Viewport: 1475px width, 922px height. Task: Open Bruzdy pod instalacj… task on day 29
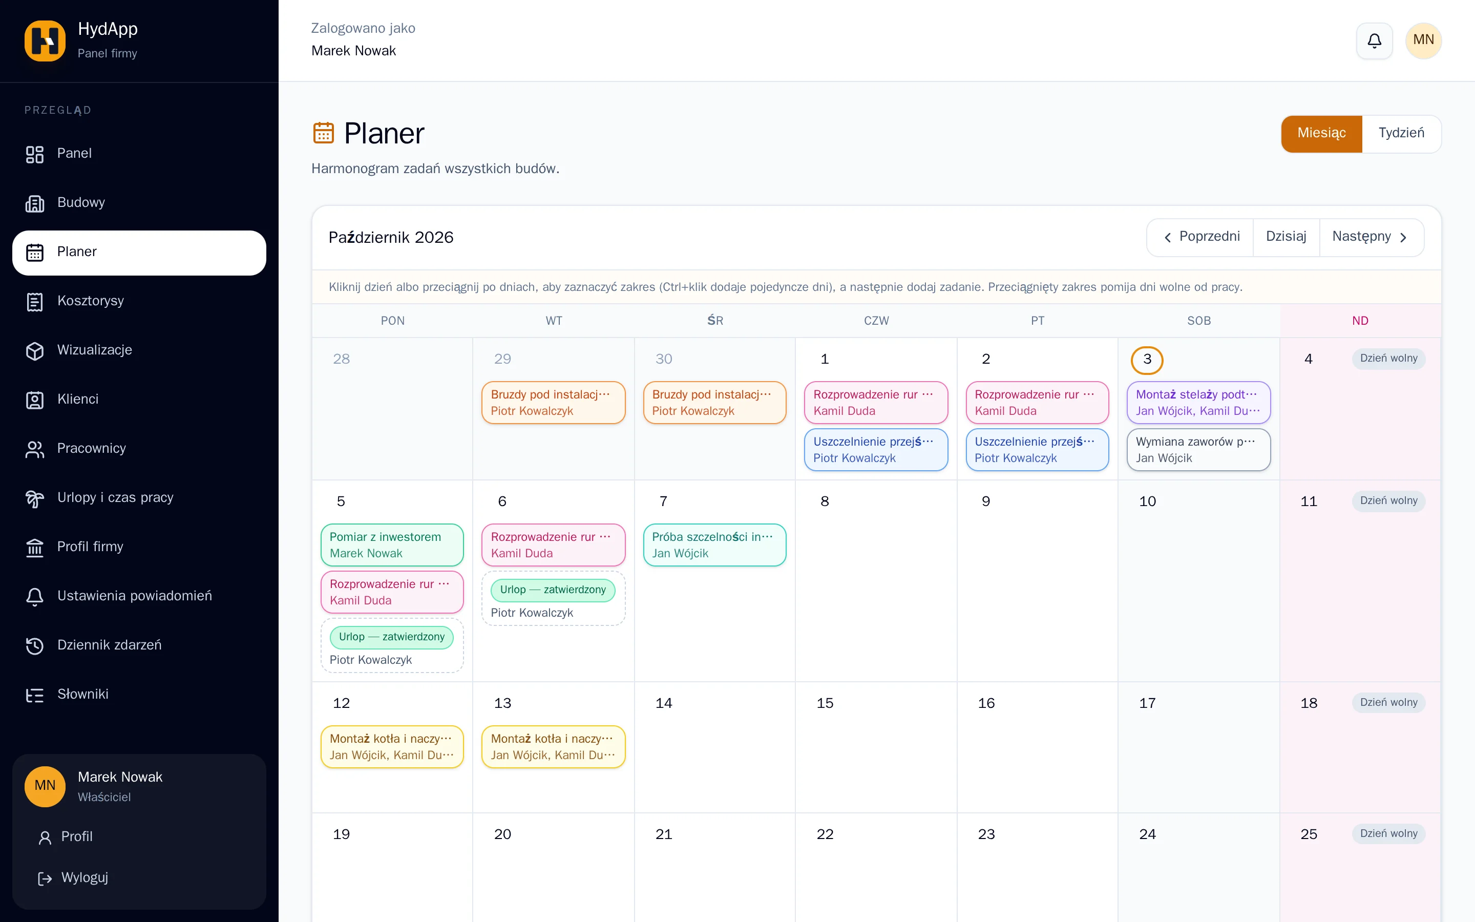pos(553,403)
